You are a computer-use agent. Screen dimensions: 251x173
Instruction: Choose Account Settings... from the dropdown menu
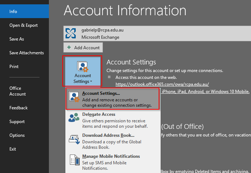pos(113,99)
